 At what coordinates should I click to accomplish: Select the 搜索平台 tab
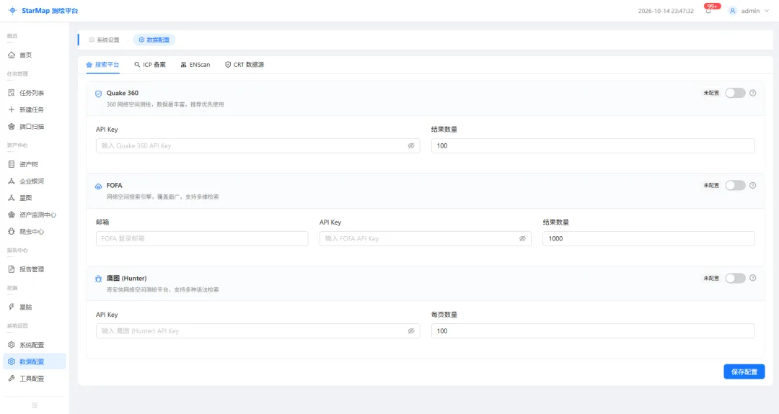pos(103,65)
